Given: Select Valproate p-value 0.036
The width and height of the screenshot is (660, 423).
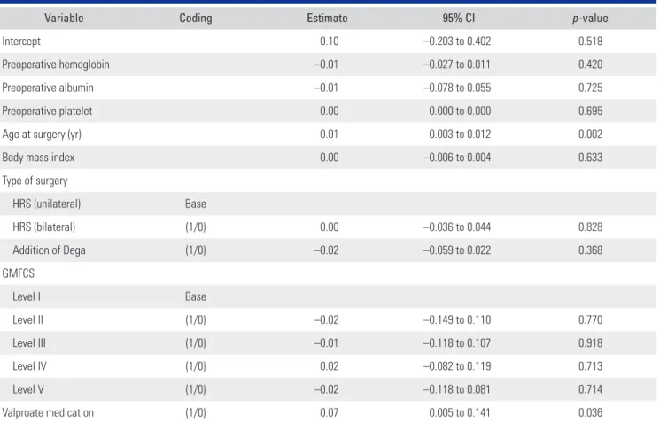Looking at the screenshot, I should [x=590, y=412].
